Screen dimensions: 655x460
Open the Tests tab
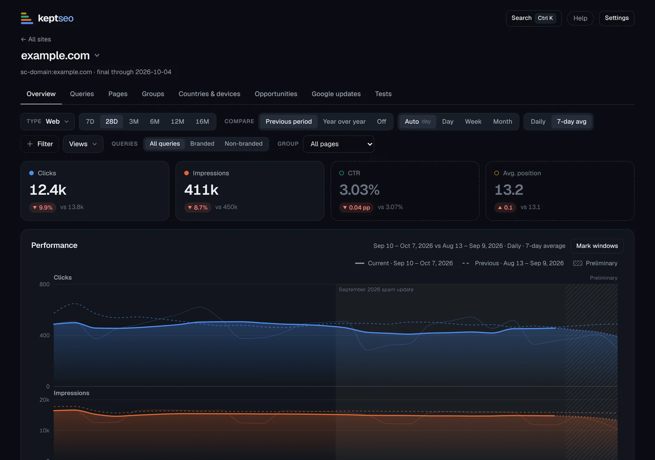pyautogui.click(x=383, y=94)
